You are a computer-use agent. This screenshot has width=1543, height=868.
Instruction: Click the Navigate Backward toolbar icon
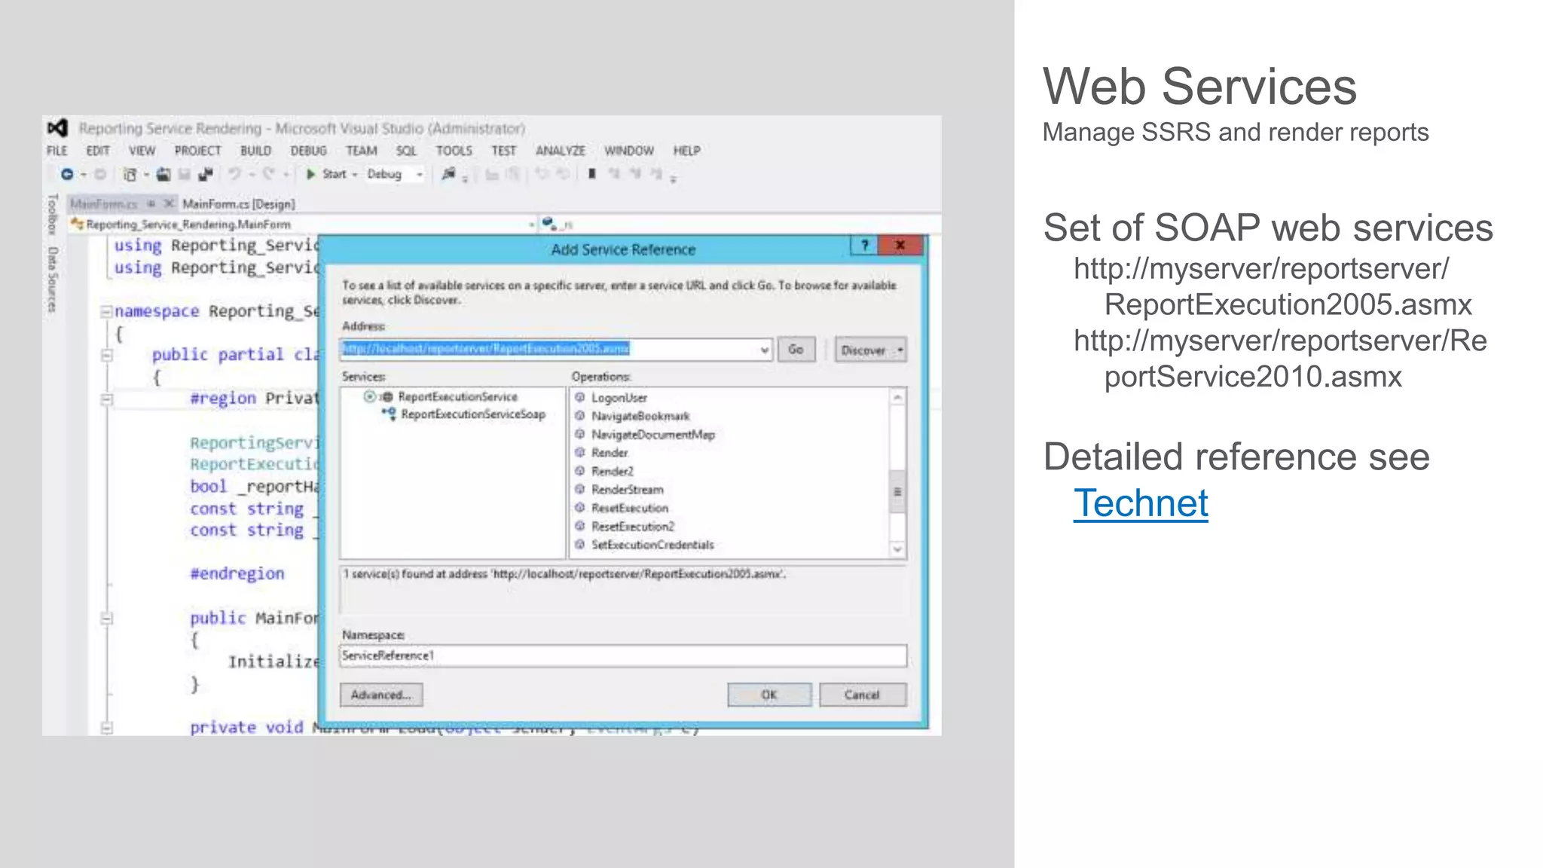pyautogui.click(x=67, y=174)
